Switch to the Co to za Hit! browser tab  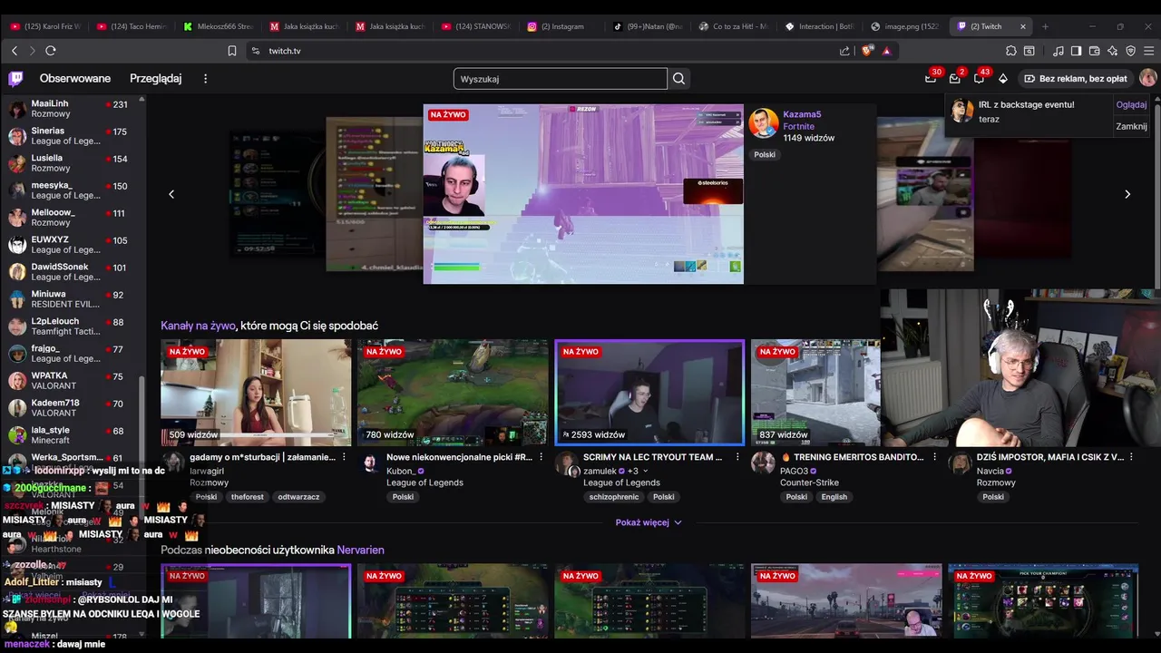(734, 26)
